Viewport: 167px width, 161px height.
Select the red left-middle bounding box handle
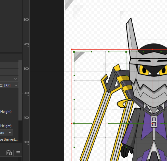tap(72, 124)
